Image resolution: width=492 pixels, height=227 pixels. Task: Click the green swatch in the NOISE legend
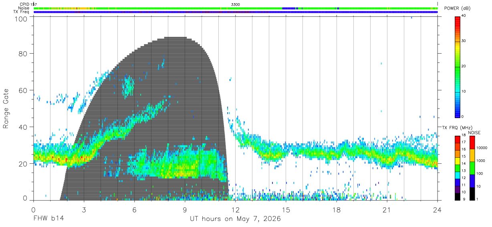coord(472,168)
